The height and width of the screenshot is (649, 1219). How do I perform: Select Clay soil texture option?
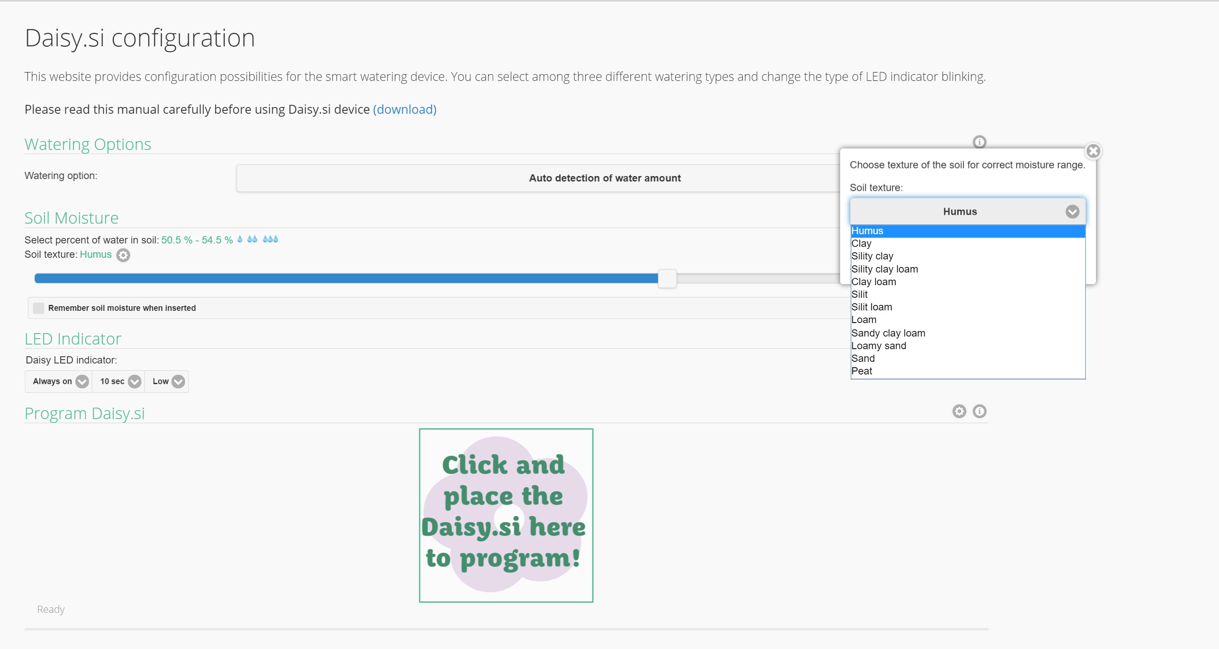pos(967,243)
